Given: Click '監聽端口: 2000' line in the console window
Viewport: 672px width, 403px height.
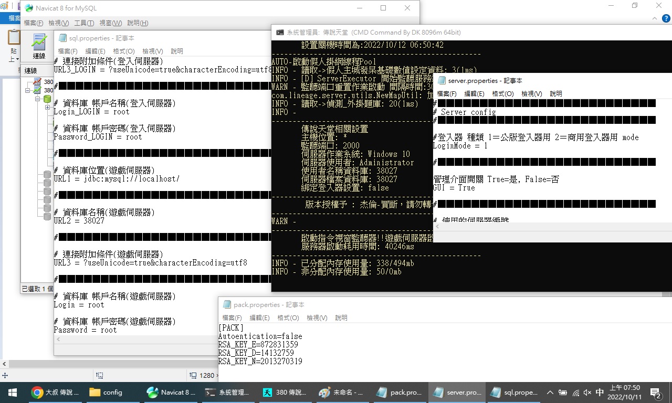Looking at the screenshot, I should 331,145.
